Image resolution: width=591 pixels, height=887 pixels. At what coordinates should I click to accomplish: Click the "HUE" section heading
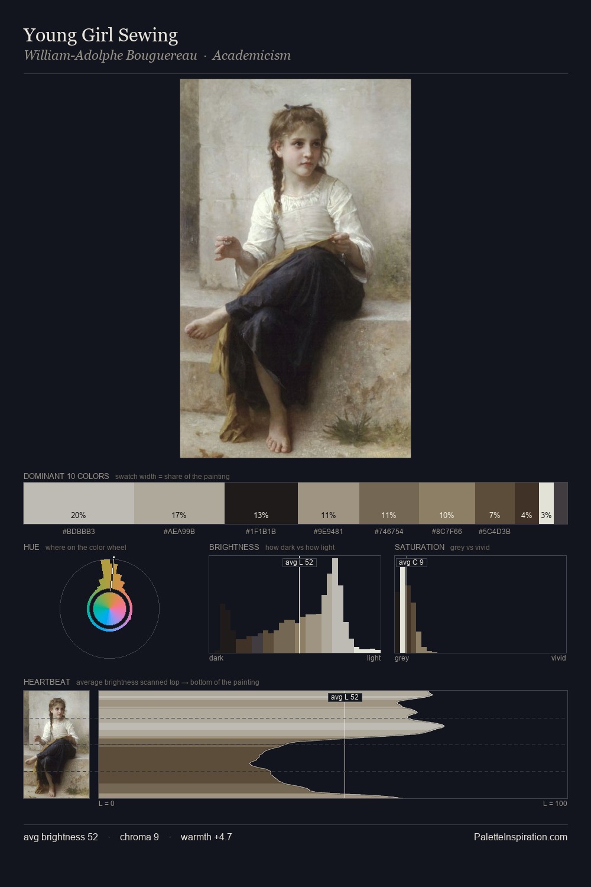point(31,547)
